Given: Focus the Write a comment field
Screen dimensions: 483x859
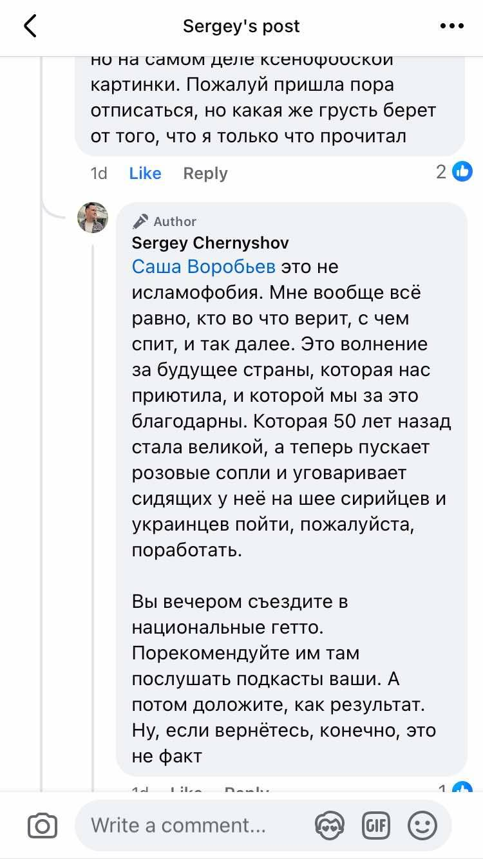Looking at the screenshot, I should coord(193,826).
